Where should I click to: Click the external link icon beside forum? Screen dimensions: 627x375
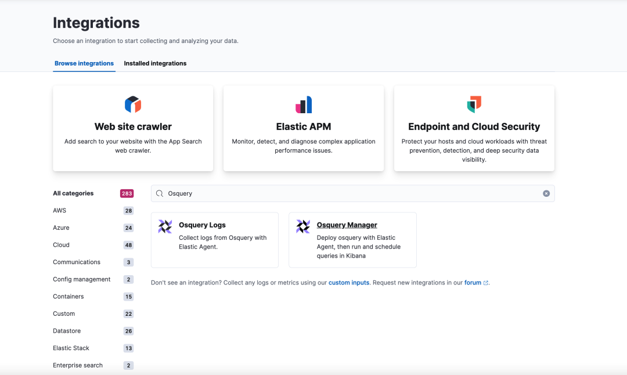click(486, 283)
